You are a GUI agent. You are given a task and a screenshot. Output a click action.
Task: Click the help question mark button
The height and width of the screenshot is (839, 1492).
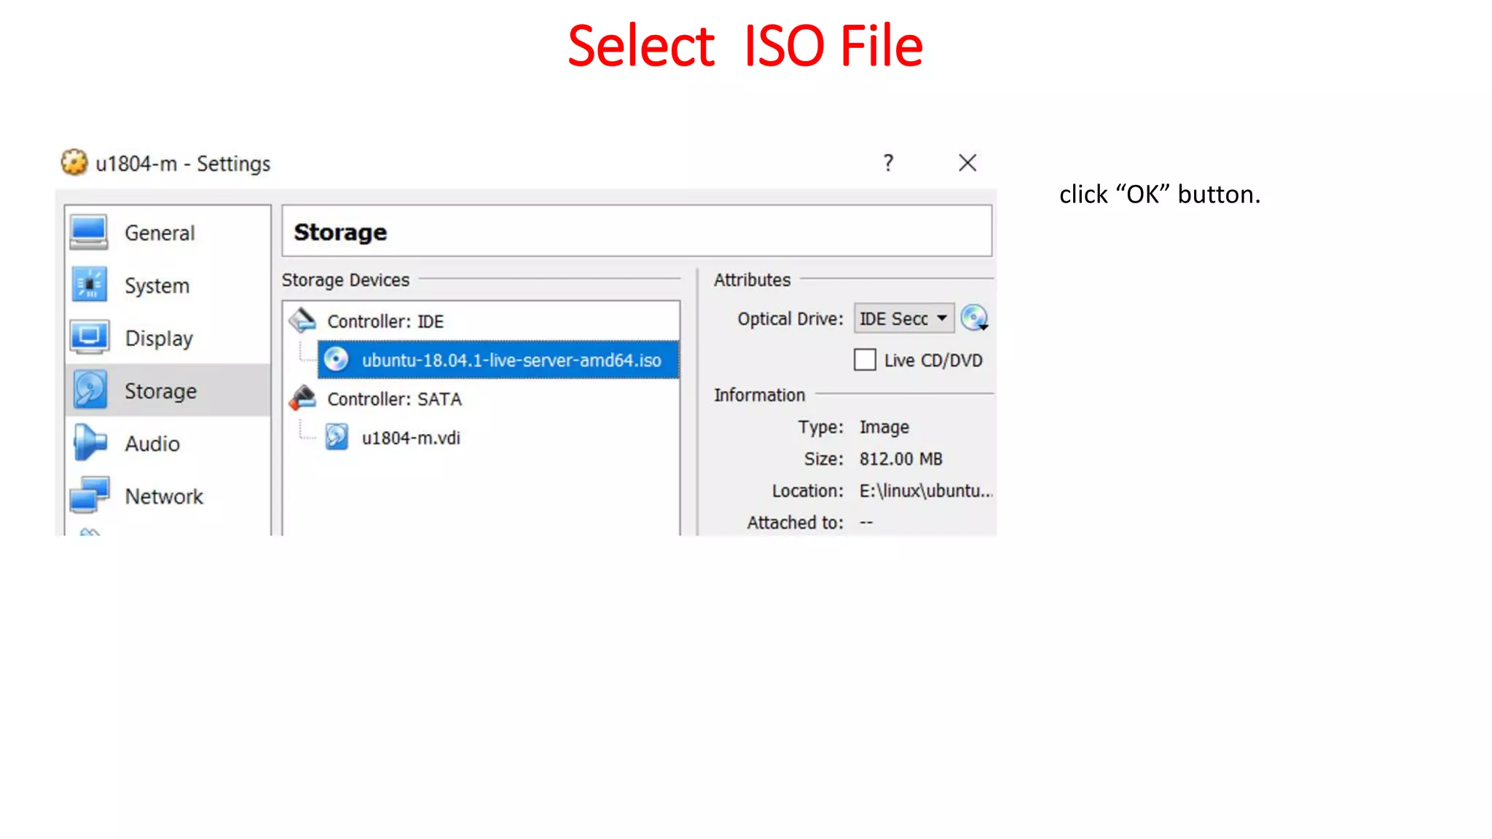click(888, 162)
